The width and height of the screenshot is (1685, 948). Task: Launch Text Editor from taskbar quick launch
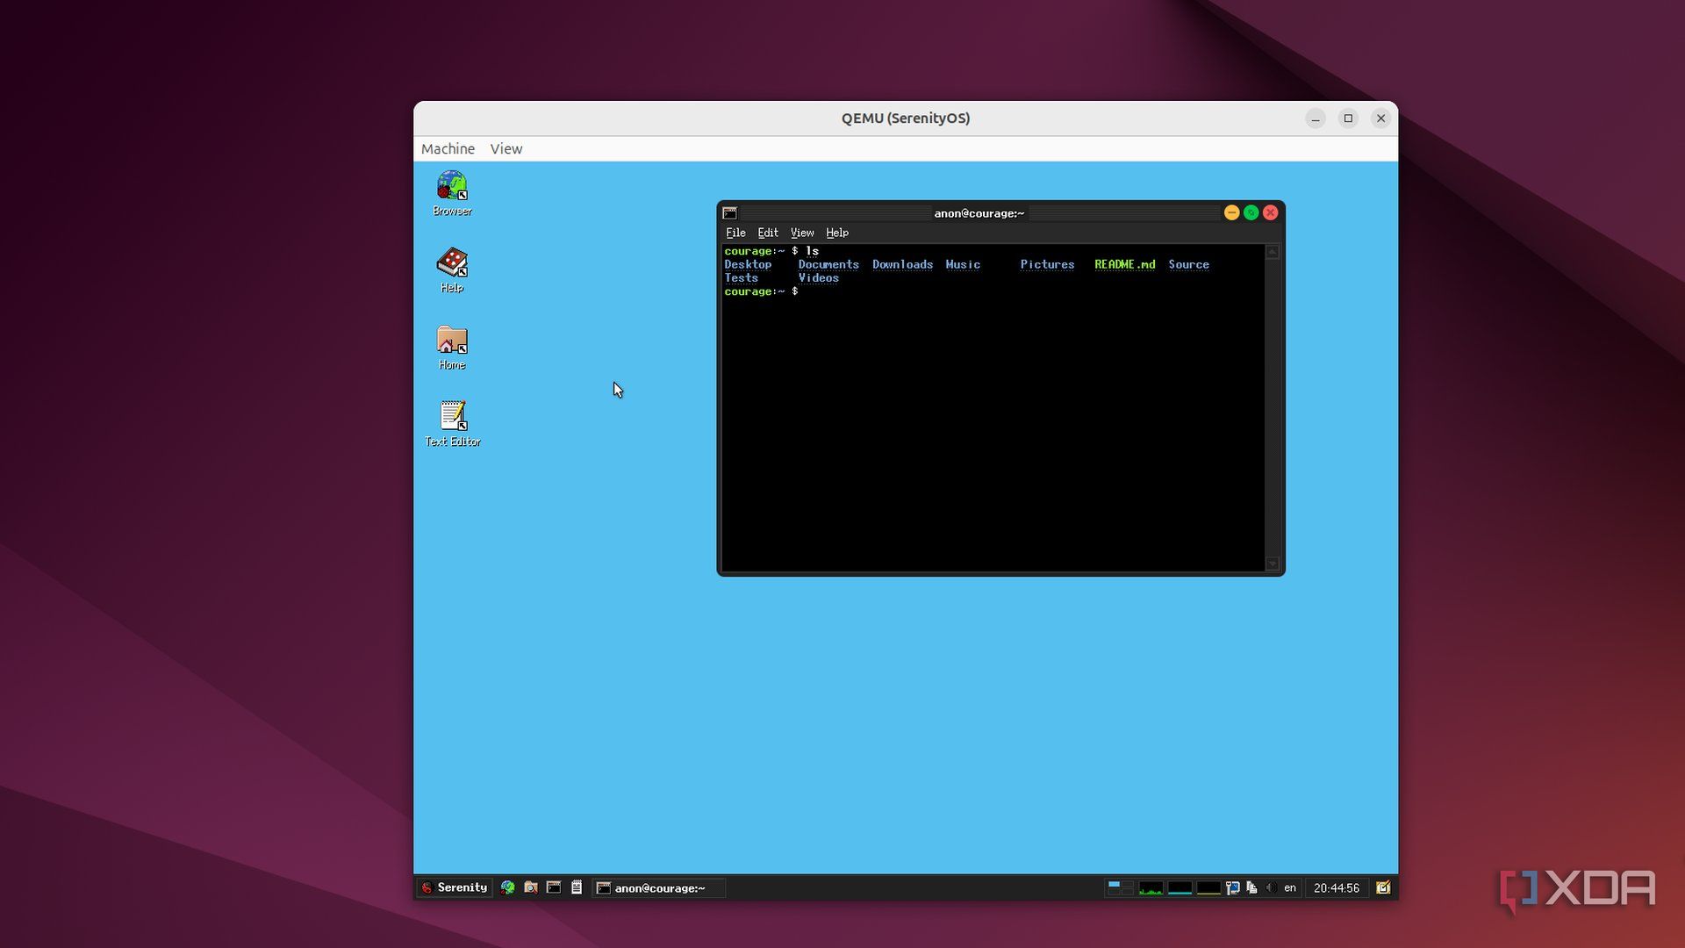pos(577,887)
